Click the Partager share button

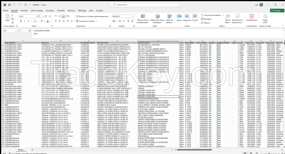point(277,11)
